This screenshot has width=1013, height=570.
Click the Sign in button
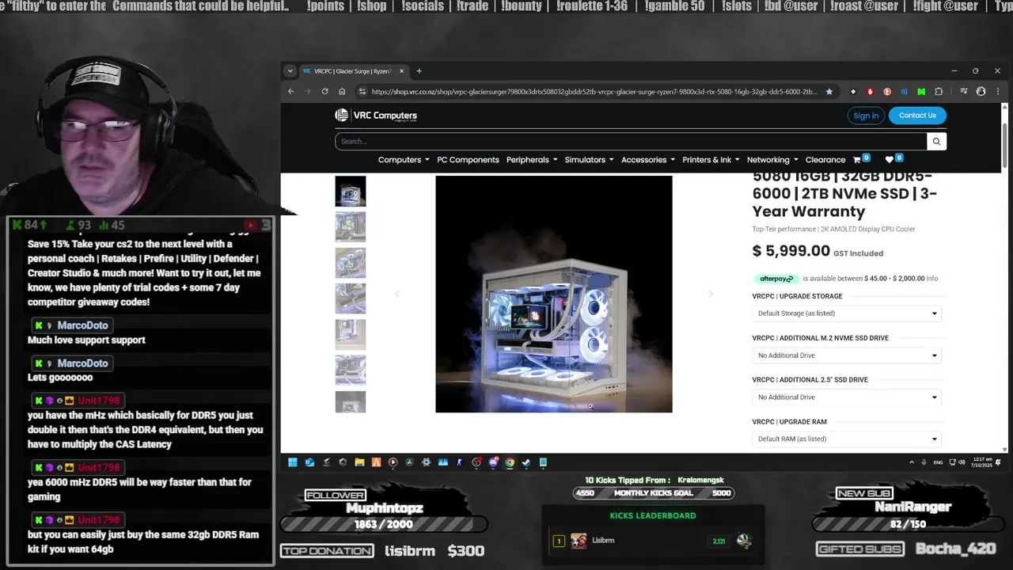click(x=866, y=116)
